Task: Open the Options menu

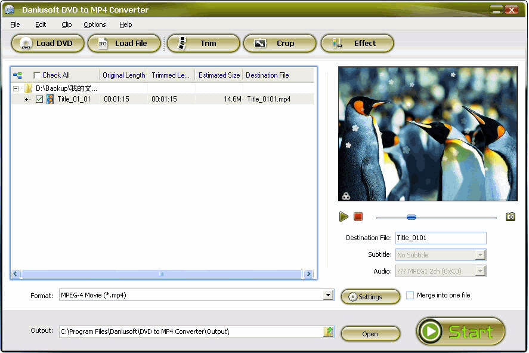Action: 94,24
